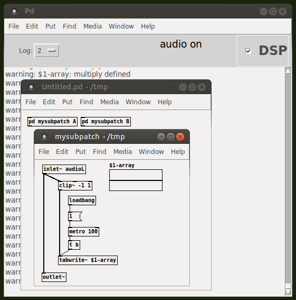The image size is (296, 300).
Task: Open the Log level dropdown
Action: tap(47, 50)
